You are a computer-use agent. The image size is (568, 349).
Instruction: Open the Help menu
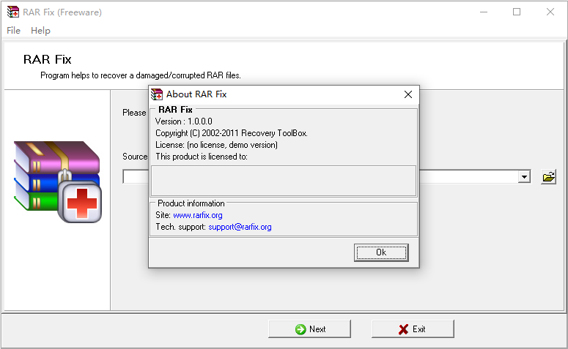41,31
